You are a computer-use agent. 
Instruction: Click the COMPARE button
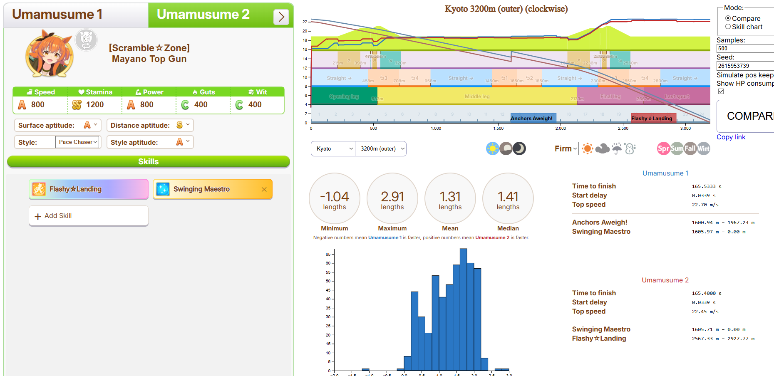pos(746,116)
